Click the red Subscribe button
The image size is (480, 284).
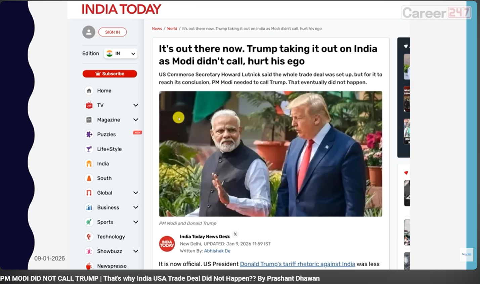click(x=110, y=74)
